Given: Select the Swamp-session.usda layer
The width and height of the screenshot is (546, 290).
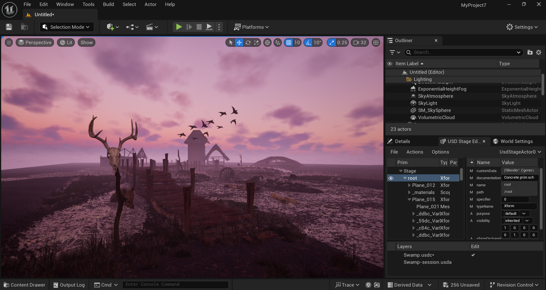Looking at the screenshot, I should [427, 262].
